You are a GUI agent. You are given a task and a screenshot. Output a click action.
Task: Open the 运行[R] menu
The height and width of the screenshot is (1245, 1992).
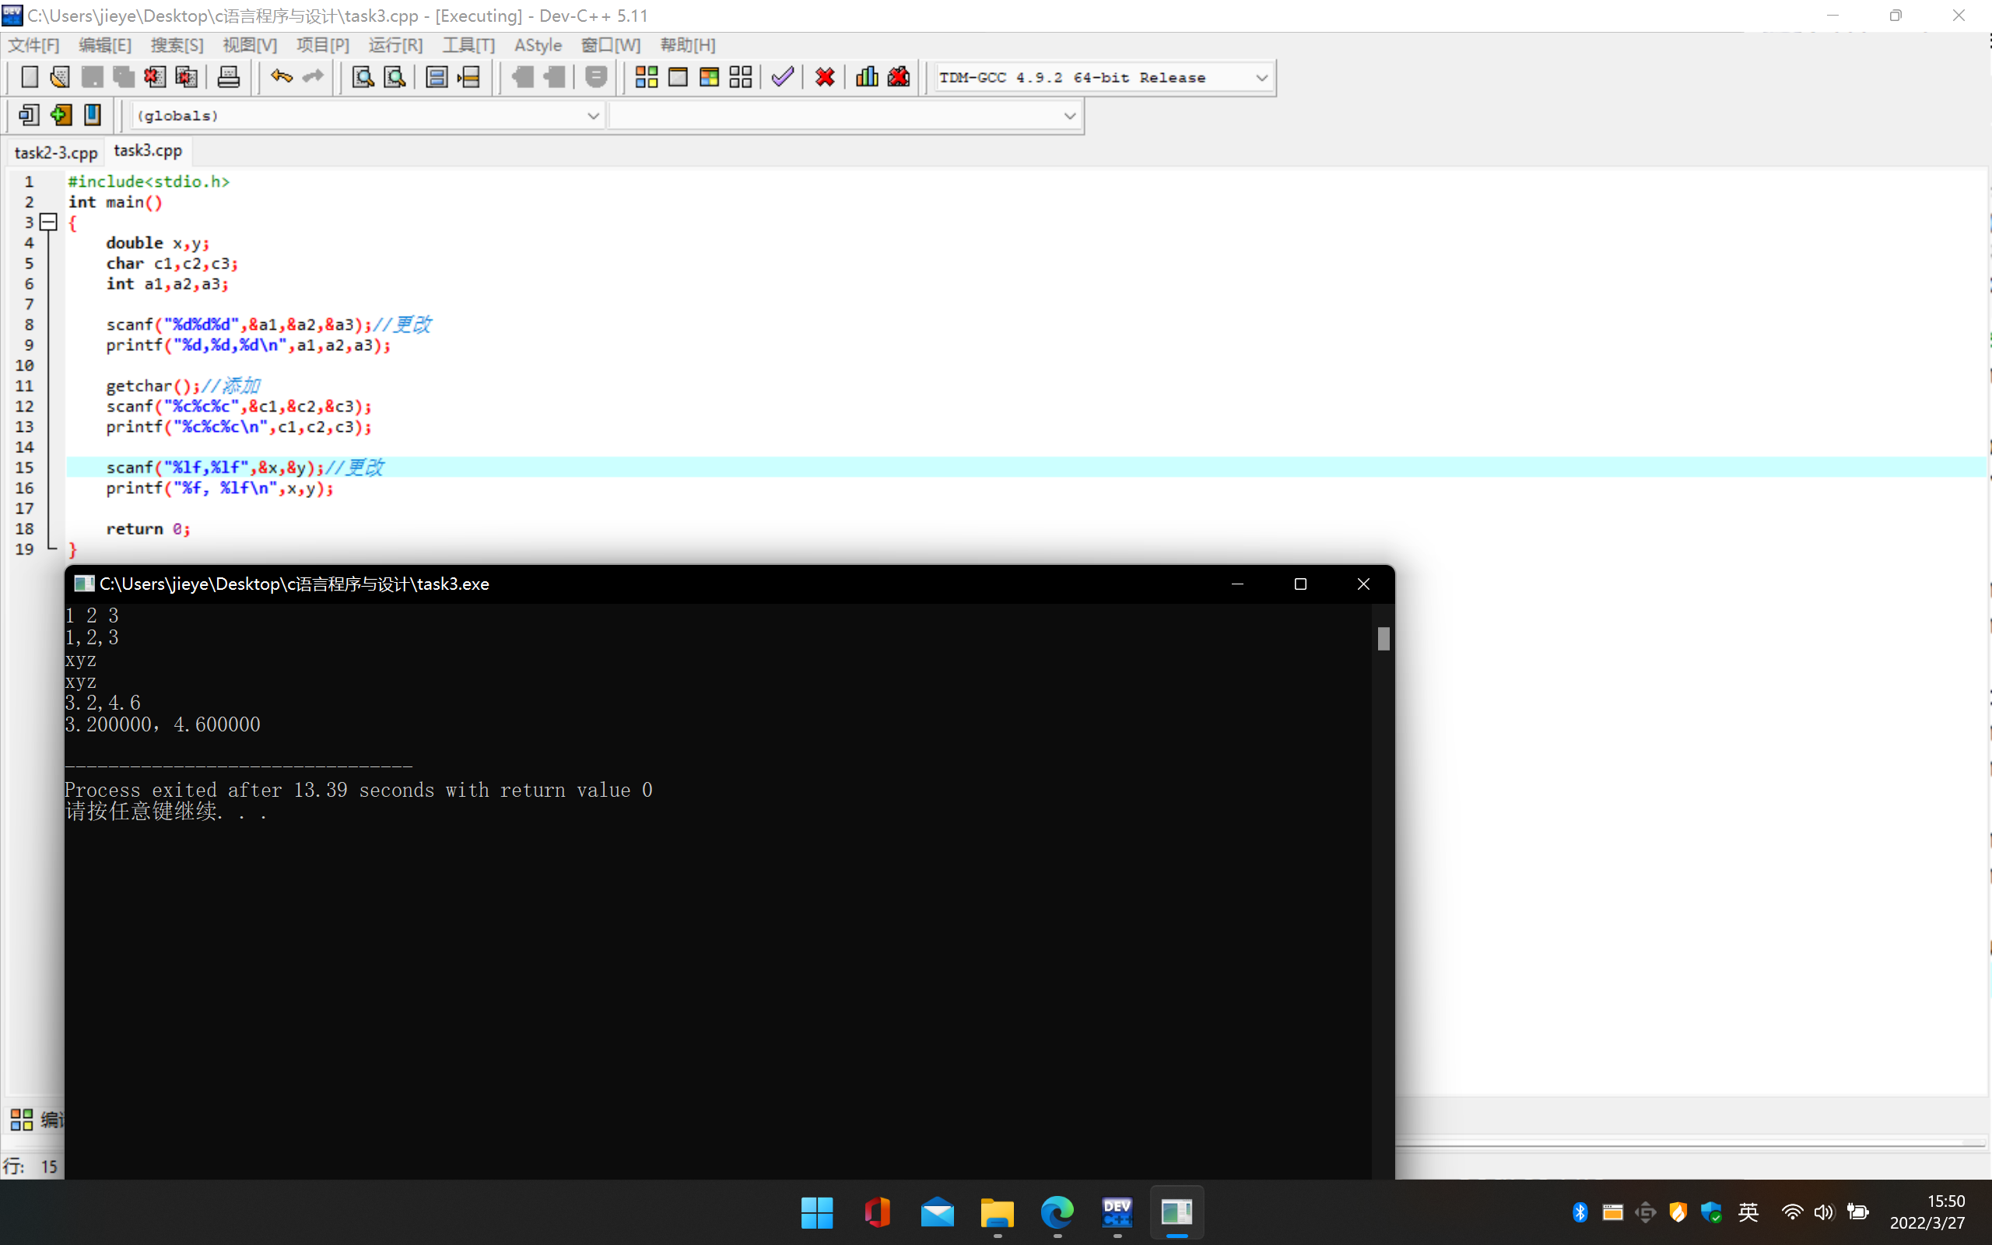tap(395, 45)
